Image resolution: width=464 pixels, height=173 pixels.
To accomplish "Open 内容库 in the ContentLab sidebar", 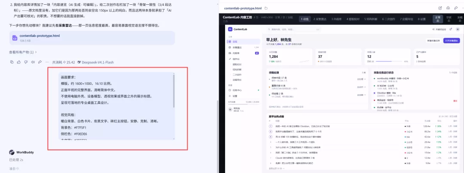I will 244,53.
